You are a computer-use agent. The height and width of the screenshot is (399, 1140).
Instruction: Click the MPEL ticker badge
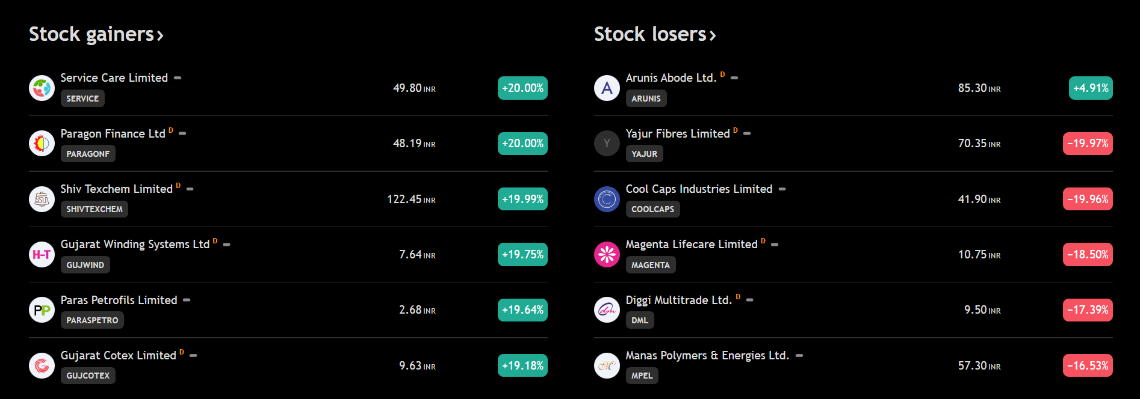[642, 376]
